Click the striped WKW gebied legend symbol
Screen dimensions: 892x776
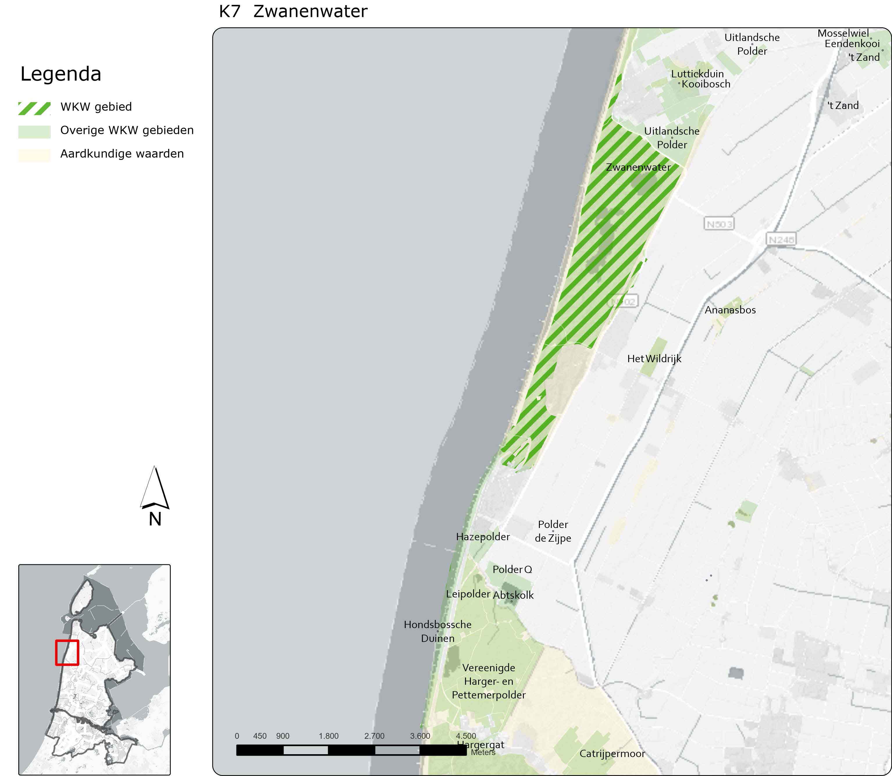click(x=34, y=108)
